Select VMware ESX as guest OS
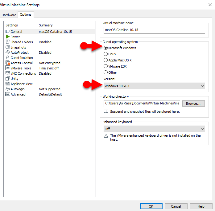 click(x=106, y=66)
